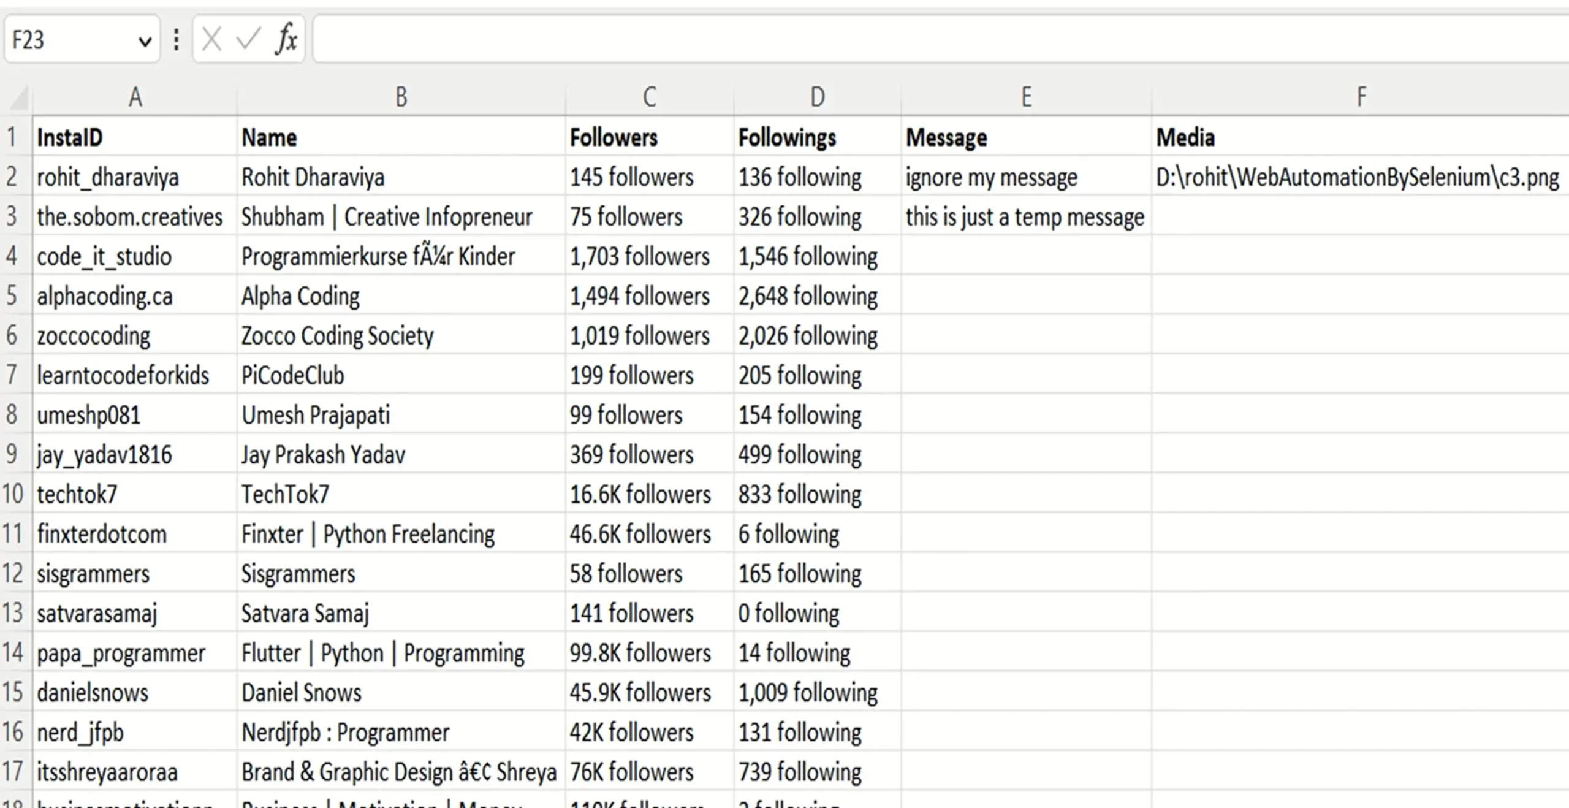Click the cell with c3.png file path
Screen dimensions: 1569x808
click(x=1358, y=177)
